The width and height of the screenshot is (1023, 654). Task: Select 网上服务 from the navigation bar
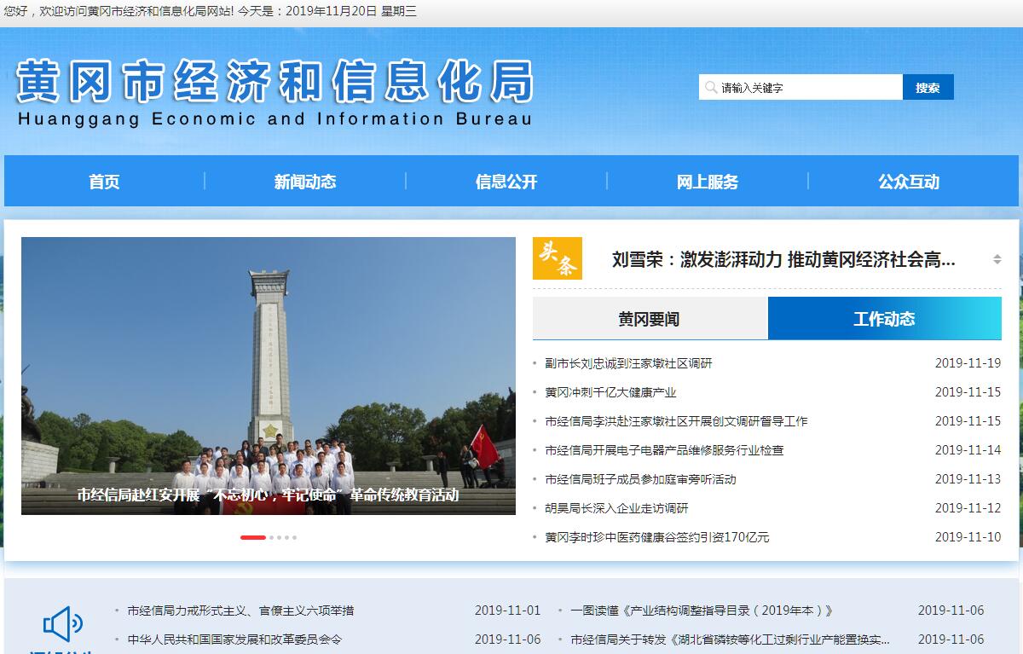[708, 182]
